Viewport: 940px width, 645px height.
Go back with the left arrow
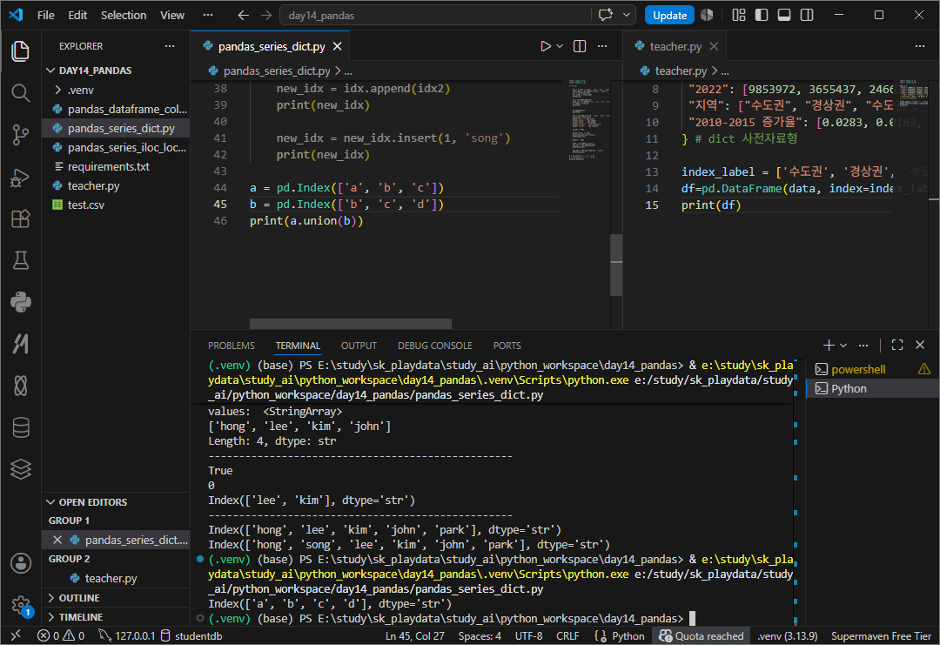pos(244,15)
